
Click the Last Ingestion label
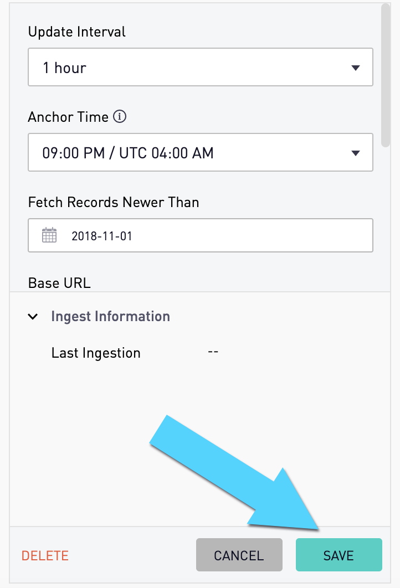(96, 353)
